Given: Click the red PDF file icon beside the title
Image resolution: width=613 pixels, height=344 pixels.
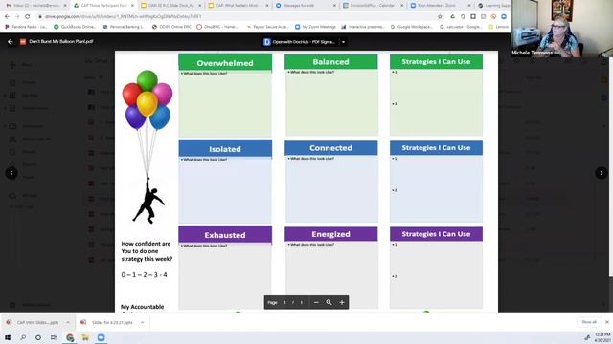Looking at the screenshot, I should pos(23,42).
